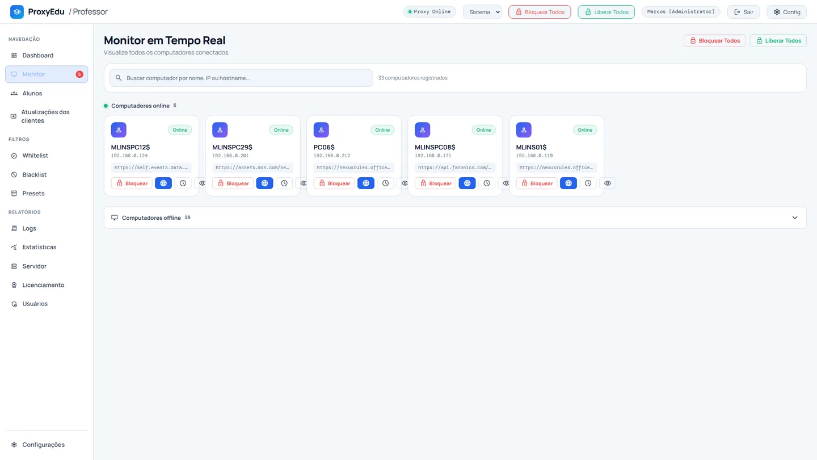Open Logs under Relatórios
Image resolution: width=817 pixels, height=460 pixels.
(x=47, y=228)
